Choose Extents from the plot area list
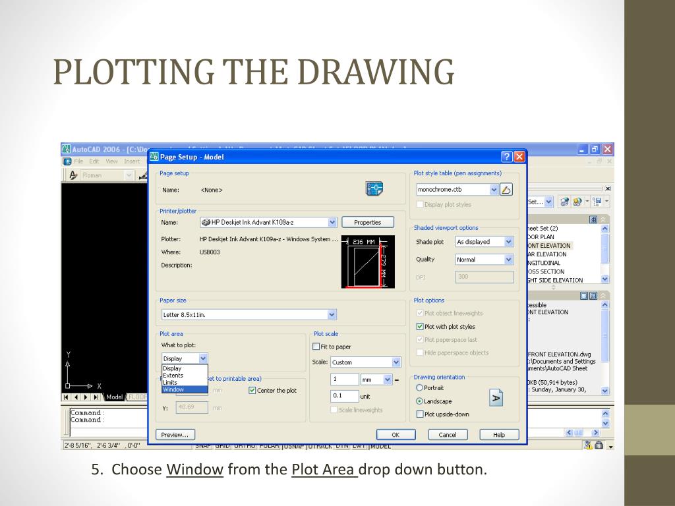The image size is (675, 506). 185,375
